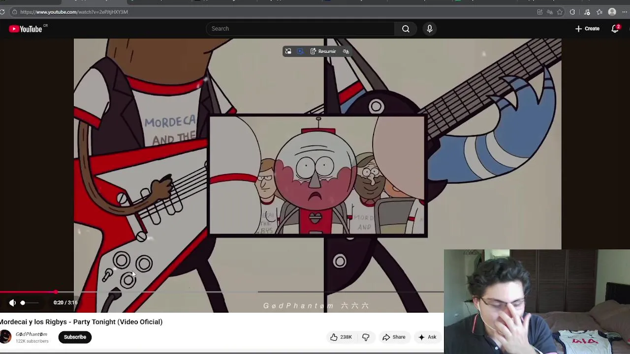Open the split screen icon in address bar

[x=540, y=12]
